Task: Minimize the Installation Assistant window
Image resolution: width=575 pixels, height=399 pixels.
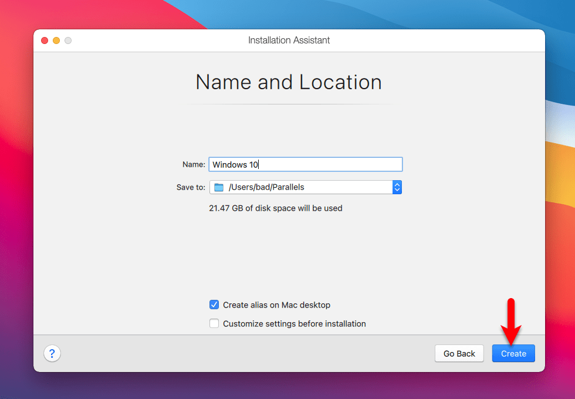Action: [56, 40]
